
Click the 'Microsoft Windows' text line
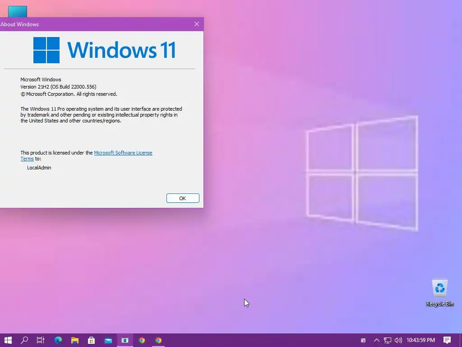click(x=41, y=80)
